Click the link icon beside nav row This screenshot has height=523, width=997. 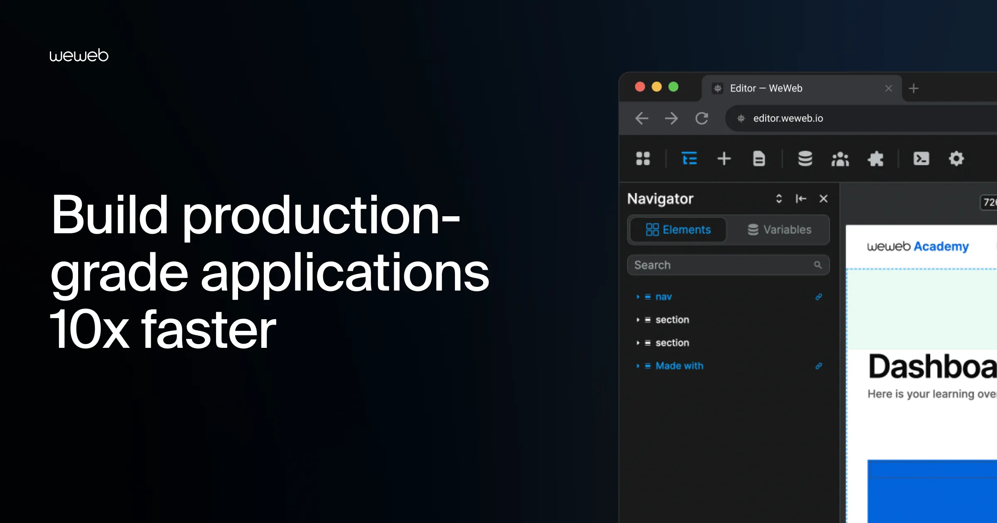[x=819, y=297]
